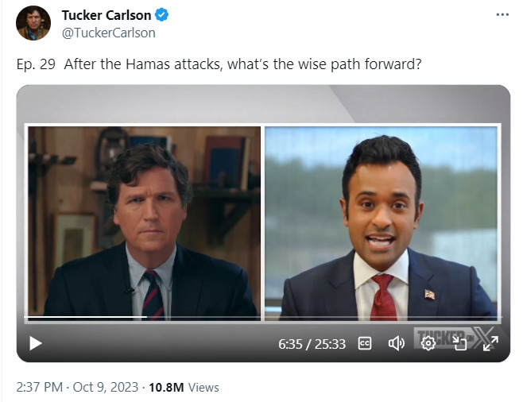This screenshot has height=402, width=523.
Task: Click the Ep. 29 tweet text
Action: tap(219, 64)
